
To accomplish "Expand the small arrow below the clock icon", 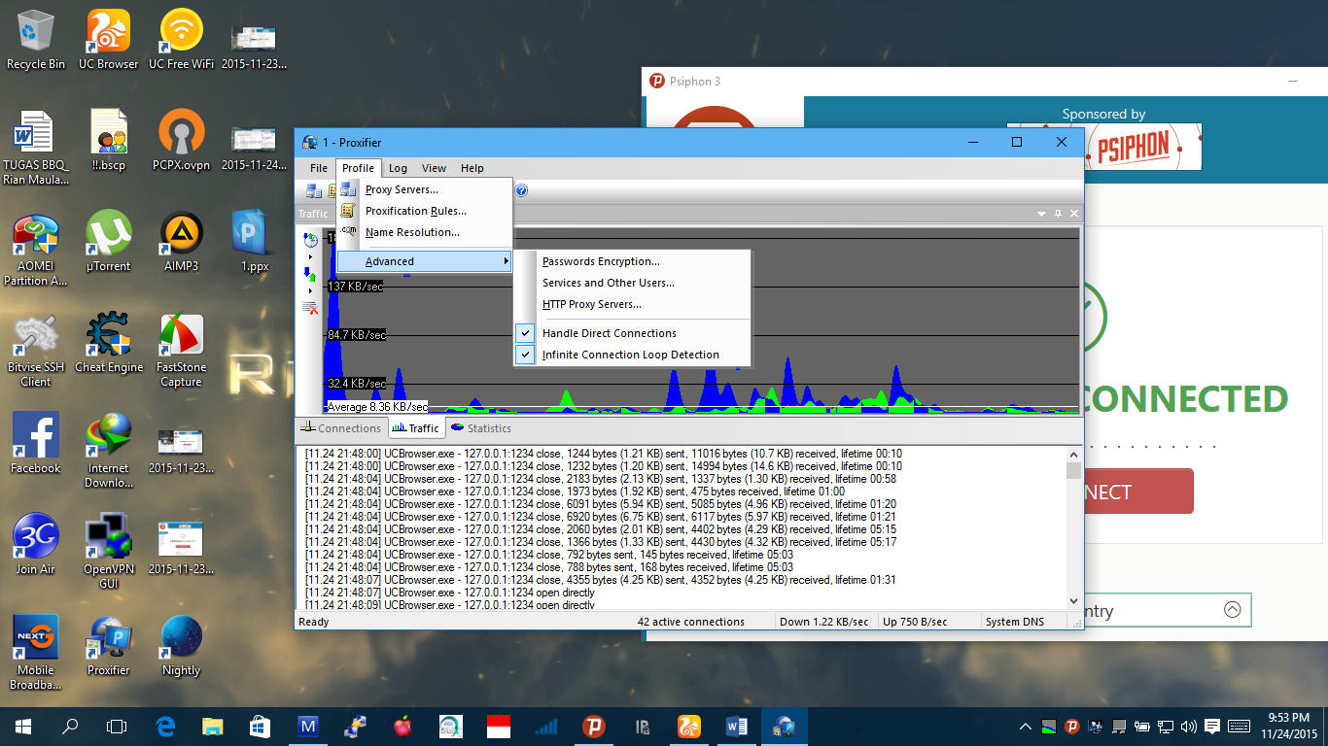I will coord(310,256).
